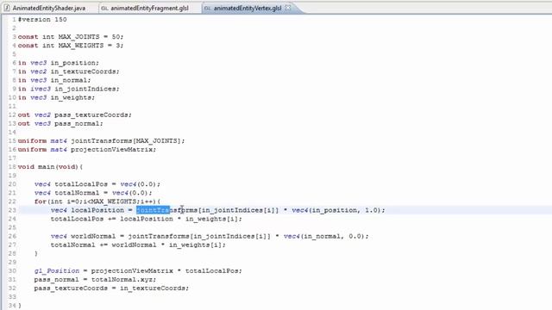This screenshot has height=310, width=552.
Task: Click 'in_jointIndices' on line 9
Action: [x=85, y=89]
